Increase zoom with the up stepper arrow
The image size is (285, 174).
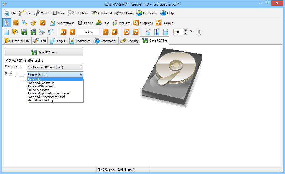point(186,30)
